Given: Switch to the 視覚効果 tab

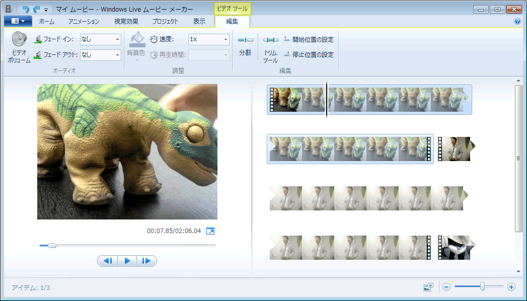Looking at the screenshot, I should coord(126,21).
